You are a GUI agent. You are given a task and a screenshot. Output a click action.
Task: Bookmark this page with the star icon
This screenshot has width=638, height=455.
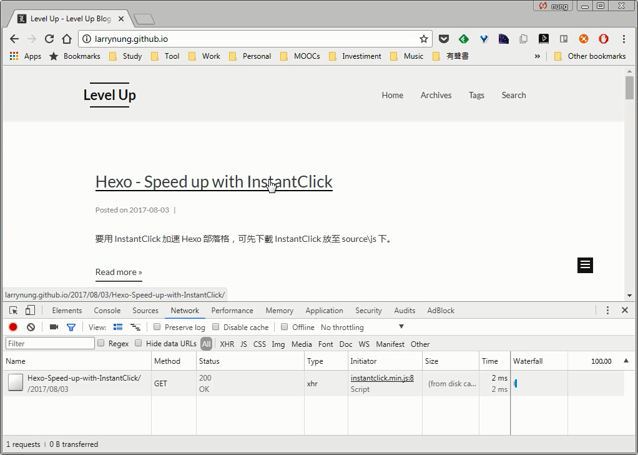tap(424, 39)
